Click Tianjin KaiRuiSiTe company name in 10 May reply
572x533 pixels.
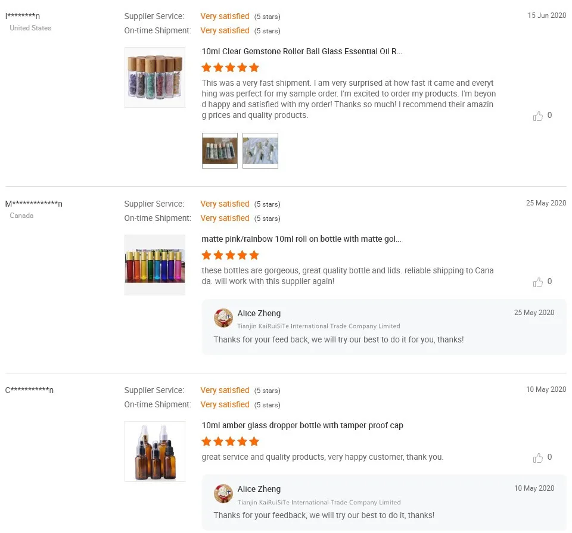[319, 503]
